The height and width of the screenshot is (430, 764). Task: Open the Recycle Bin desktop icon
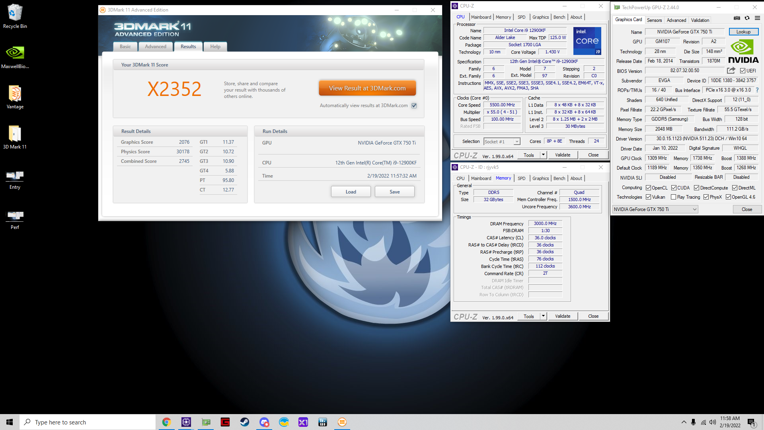coord(15,16)
